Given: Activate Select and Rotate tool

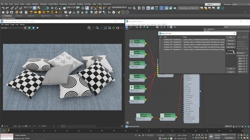Looking at the screenshot, I should (x=56, y=8).
